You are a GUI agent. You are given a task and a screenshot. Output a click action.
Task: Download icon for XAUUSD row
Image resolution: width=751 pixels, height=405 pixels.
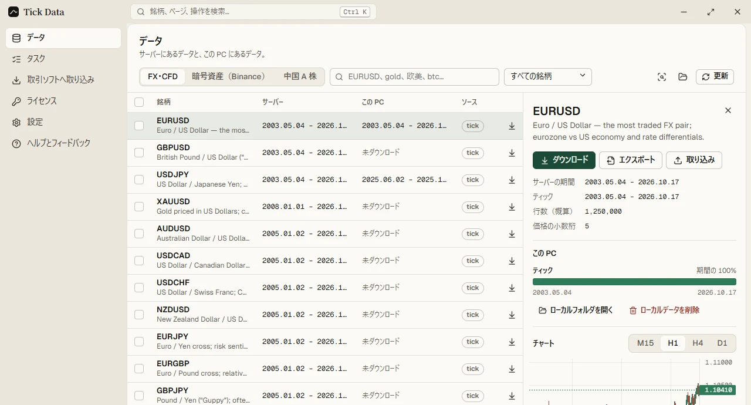[512, 207]
